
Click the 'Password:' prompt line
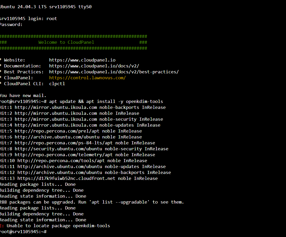(11, 24)
